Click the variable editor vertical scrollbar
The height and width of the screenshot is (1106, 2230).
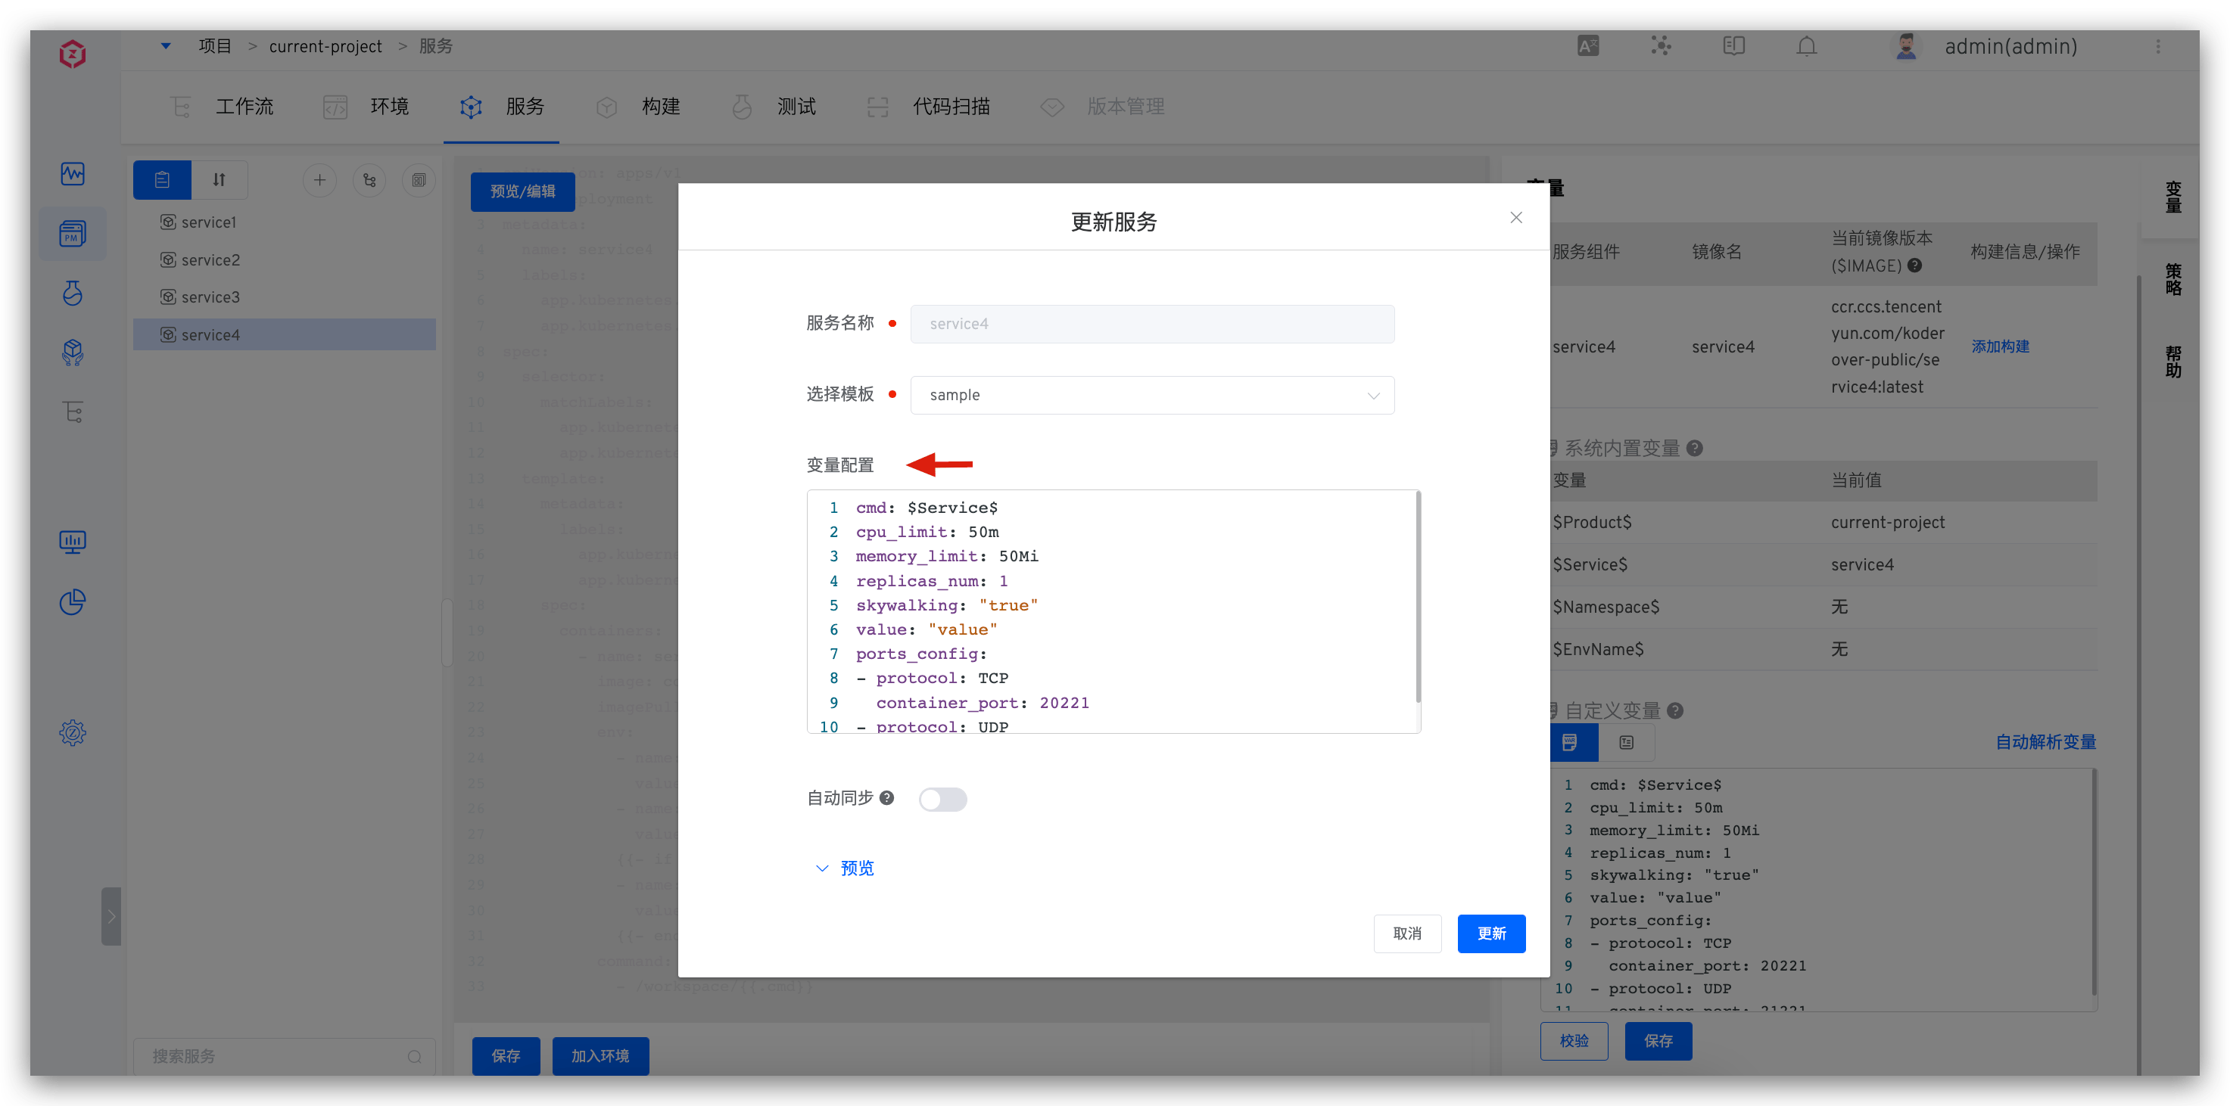(1417, 597)
